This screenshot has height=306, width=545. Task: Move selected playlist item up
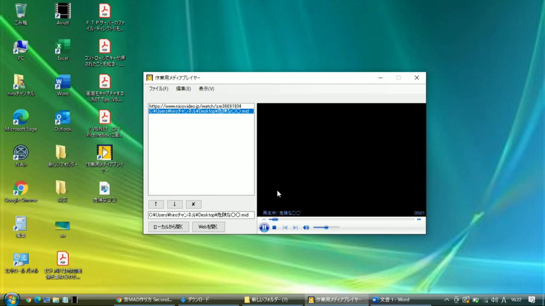pos(156,204)
